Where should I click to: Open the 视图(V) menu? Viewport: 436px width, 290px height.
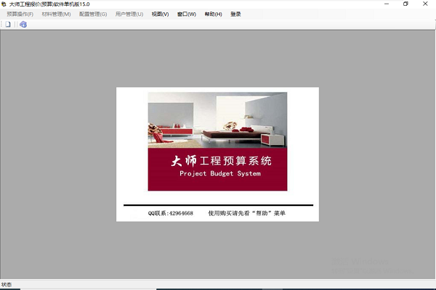click(160, 14)
